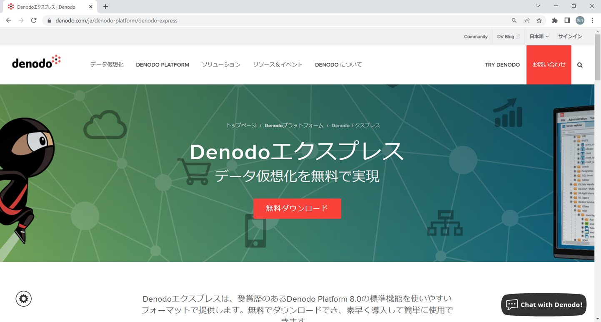Click the browser back arrow
This screenshot has width=601, height=322.
tap(8, 20)
